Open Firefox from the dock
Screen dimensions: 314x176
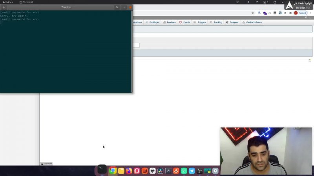[129, 171]
